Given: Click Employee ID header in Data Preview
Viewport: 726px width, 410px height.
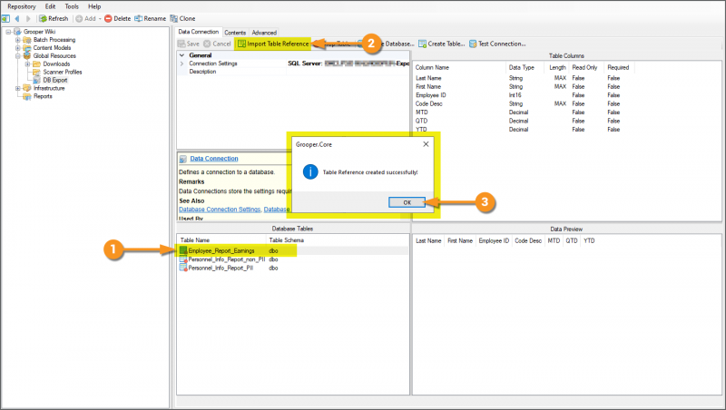Looking at the screenshot, I should click(494, 241).
